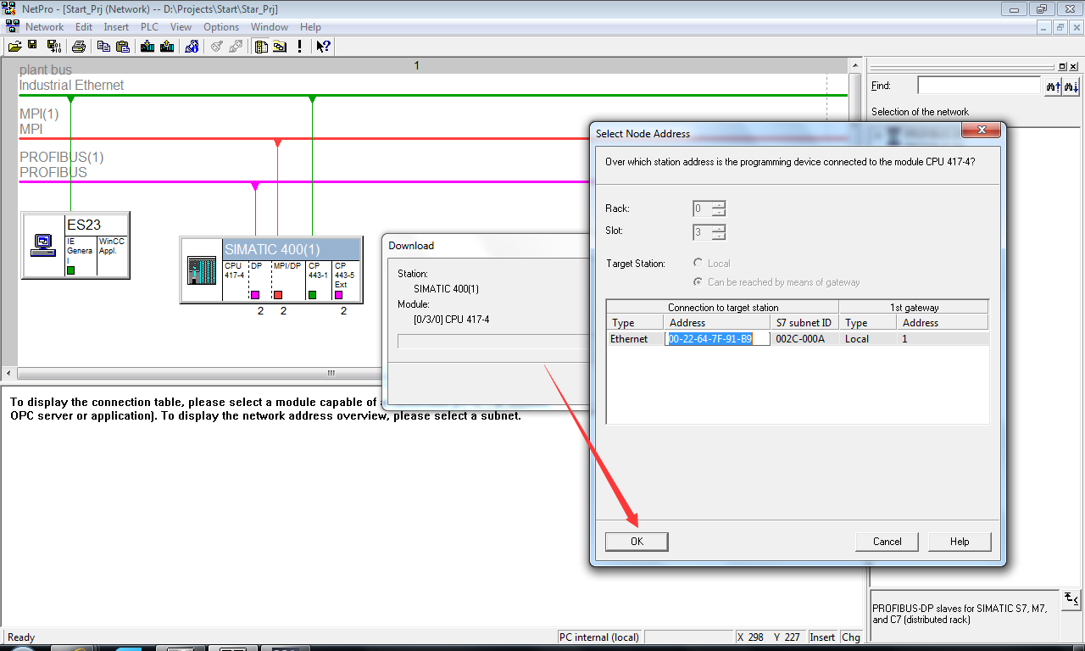The height and width of the screenshot is (651, 1085).
Task: Select the PROFIBUS(1) subnet label
Action: (x=61, y=158)
